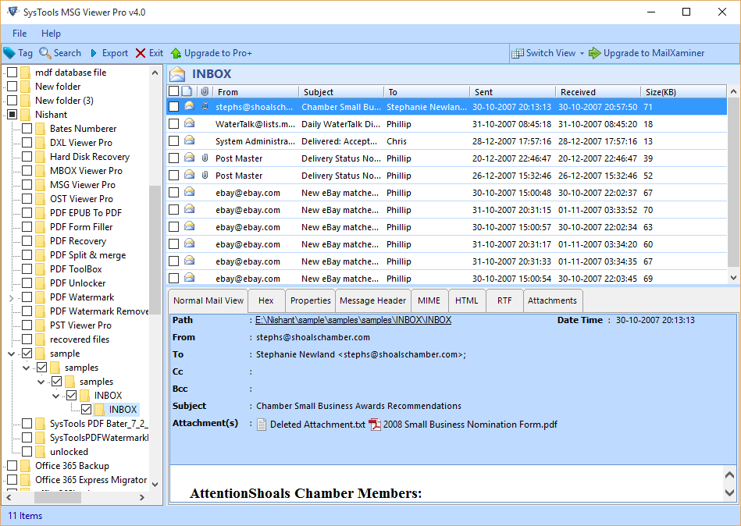Viewport: 741px width, 526px height.
Task: Open 2008 Small Business Nomination Form.pdf attachment
Action: [x=463, y=425]
